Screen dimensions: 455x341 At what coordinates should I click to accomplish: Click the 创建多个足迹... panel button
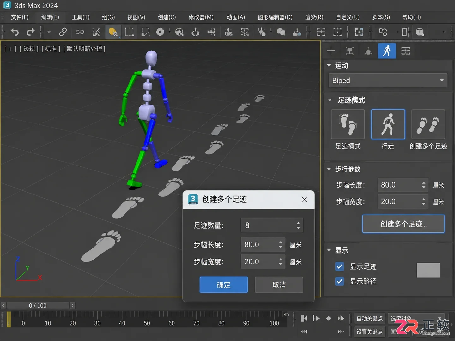tap(403, 224)
